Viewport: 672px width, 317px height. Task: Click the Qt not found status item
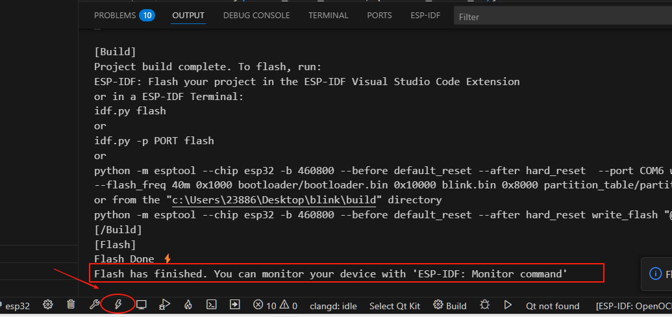[553, 306]
